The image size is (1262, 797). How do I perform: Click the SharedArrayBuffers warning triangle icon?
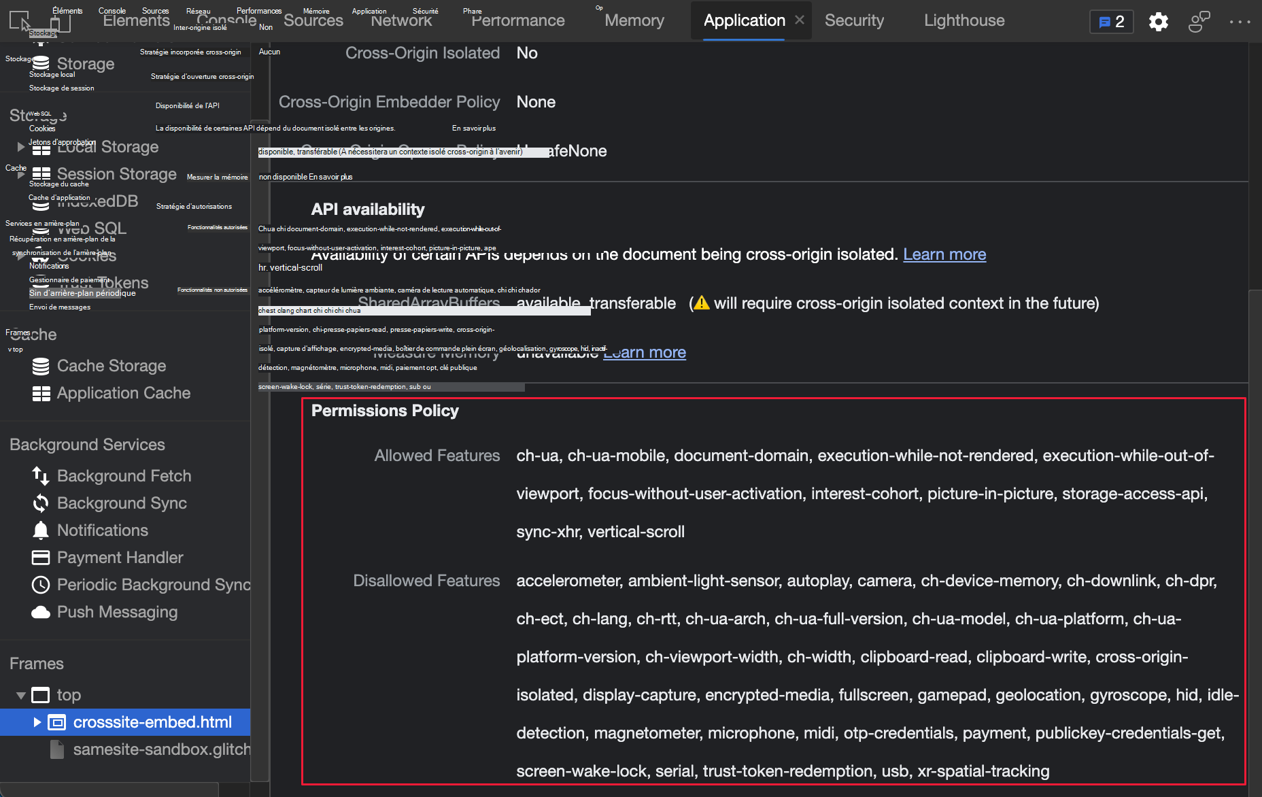point(702,303)
